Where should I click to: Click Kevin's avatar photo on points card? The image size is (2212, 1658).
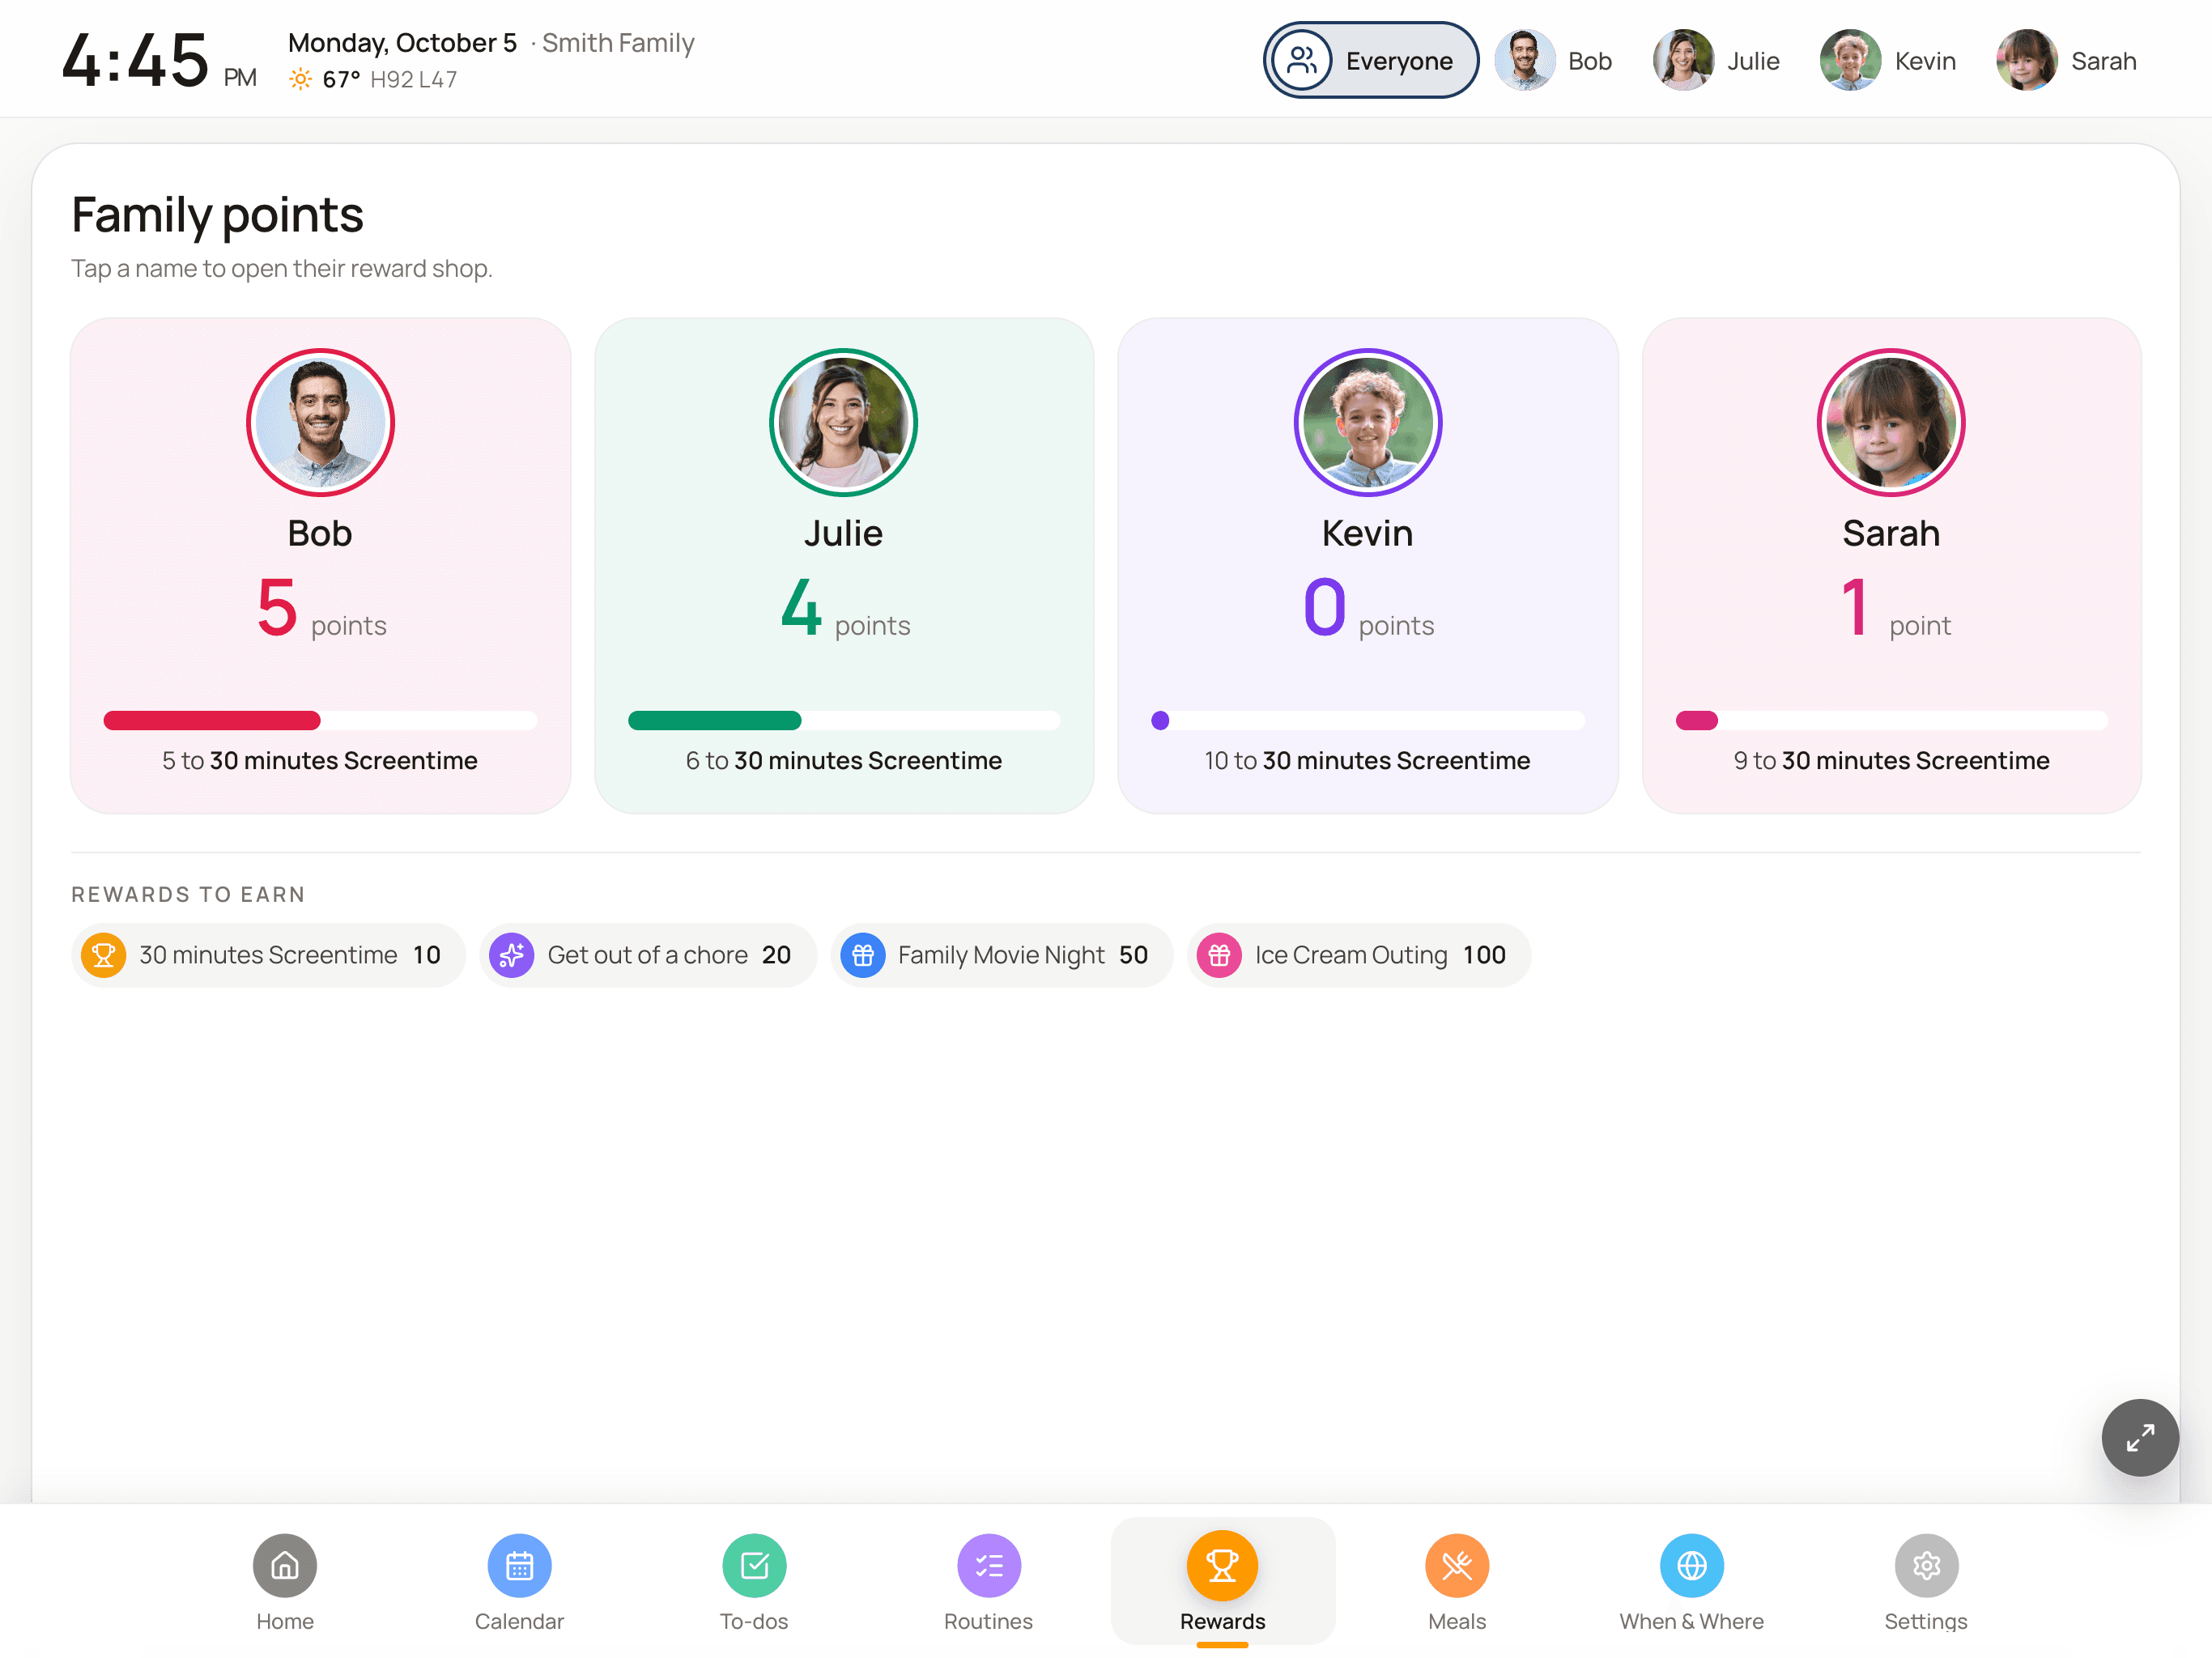pos(1367,422)
